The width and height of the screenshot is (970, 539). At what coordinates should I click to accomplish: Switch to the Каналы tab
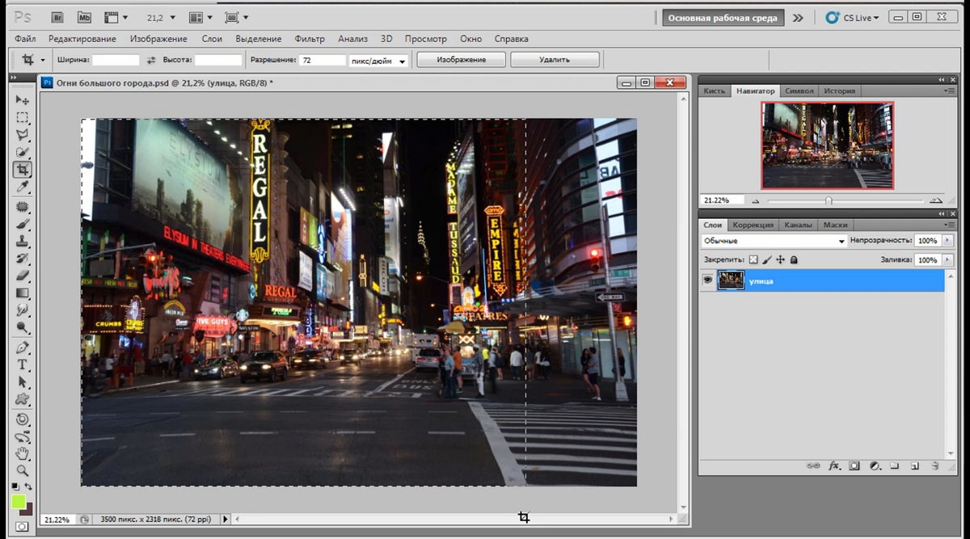(799, 225)
